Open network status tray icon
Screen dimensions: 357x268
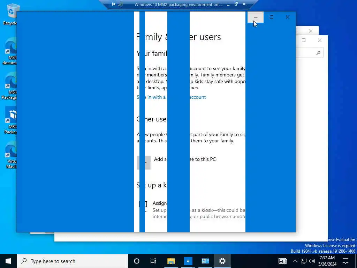304,261
